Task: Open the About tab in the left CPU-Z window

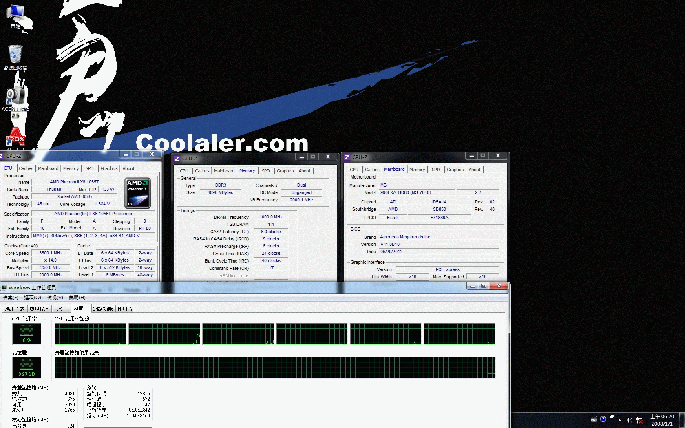Action: pyautogui.click(x=128, y=168)
